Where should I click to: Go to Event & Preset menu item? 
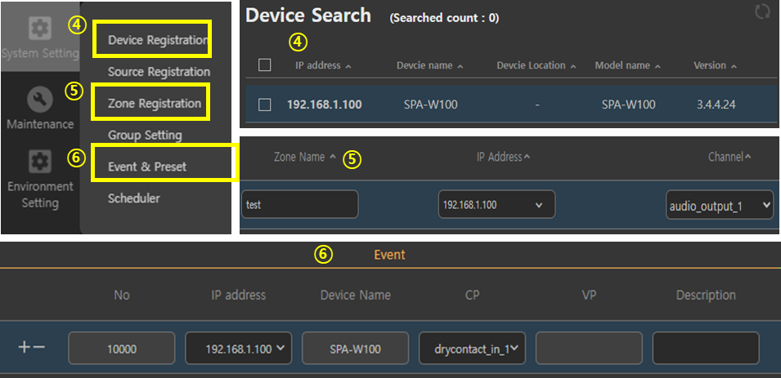[147, 167]
